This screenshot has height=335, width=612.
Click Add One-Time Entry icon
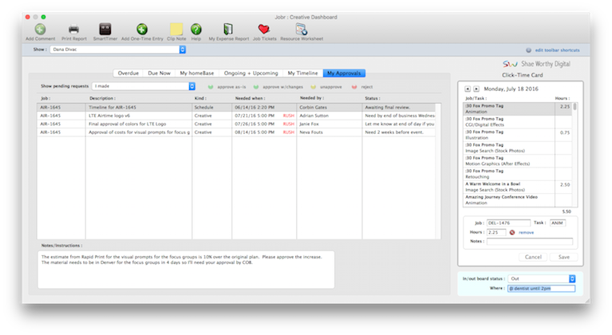pos(141,30)
